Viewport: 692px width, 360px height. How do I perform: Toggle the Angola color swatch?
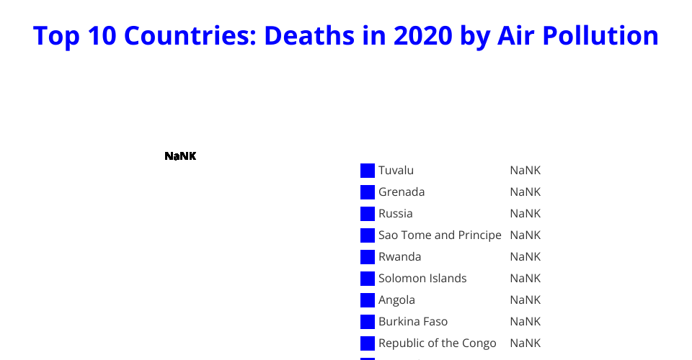pos(368,300)
